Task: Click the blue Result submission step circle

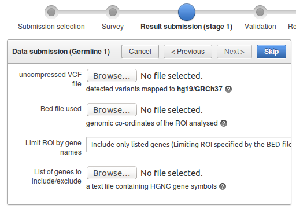Action: (187, 12)
